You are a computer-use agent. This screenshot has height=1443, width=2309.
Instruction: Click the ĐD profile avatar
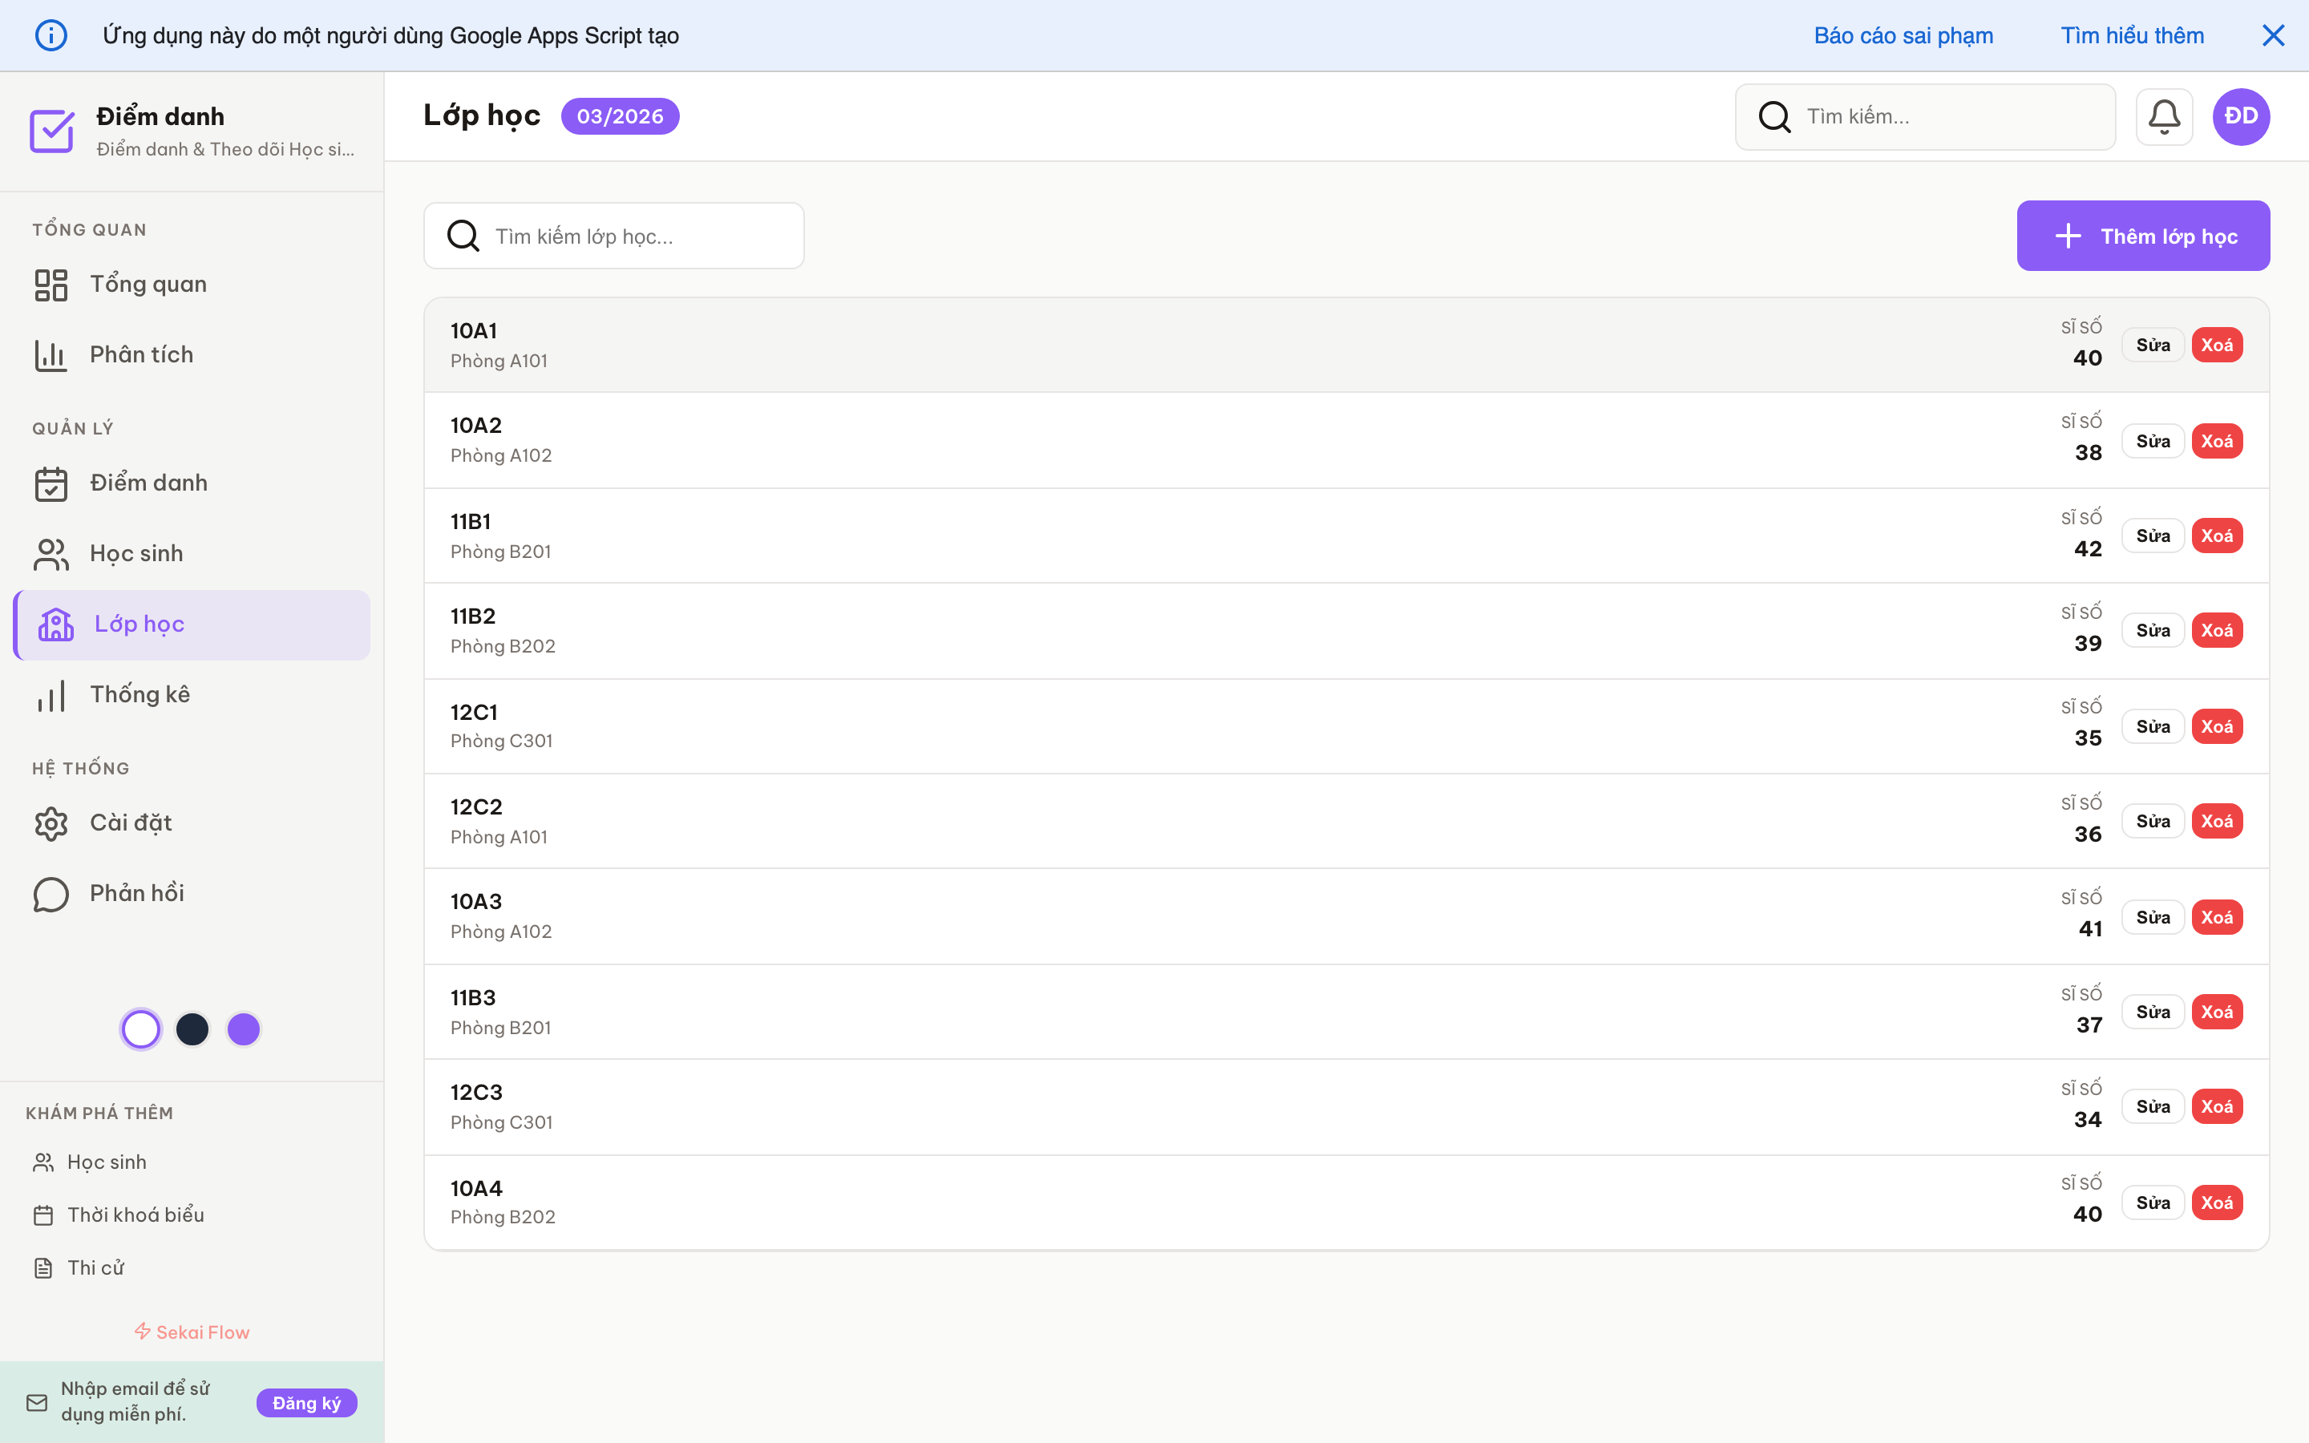(2239, 115)
